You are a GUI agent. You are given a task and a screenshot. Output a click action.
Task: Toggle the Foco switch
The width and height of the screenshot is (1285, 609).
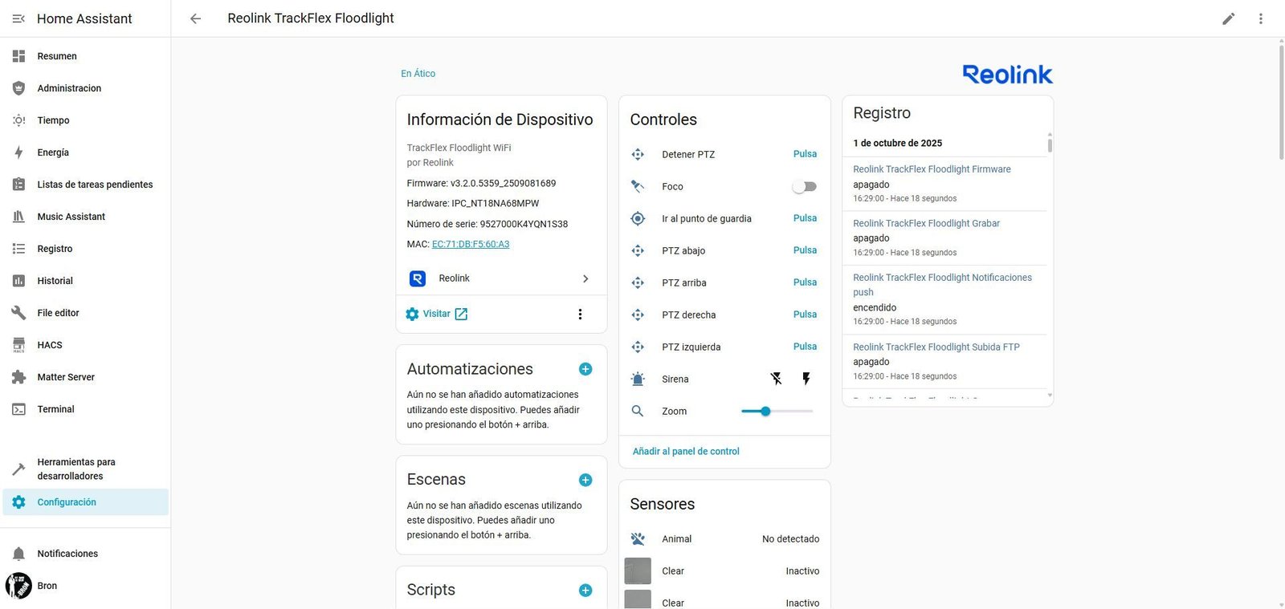[x=805, y=186]
